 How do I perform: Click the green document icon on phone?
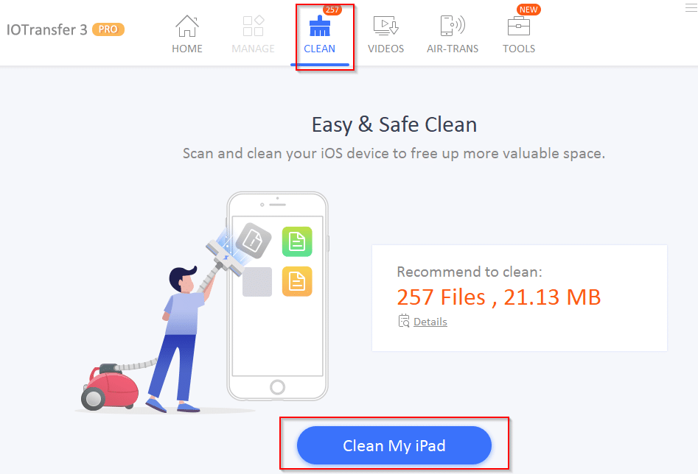click(297, 241)
